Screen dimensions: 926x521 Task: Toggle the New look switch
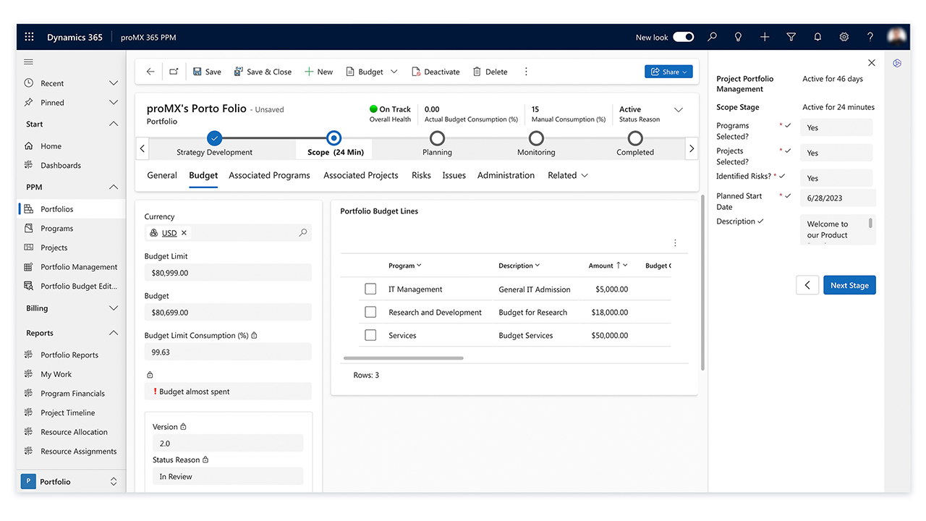tap(683, 37)
